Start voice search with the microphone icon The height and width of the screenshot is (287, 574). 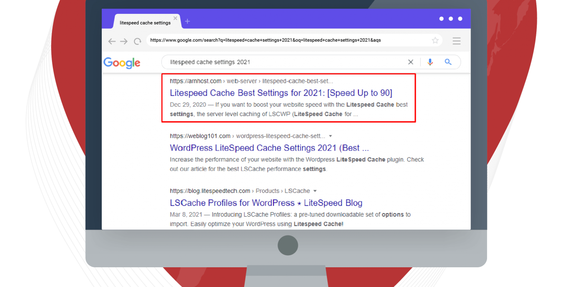pyautogui.click(x=430, y=62)
